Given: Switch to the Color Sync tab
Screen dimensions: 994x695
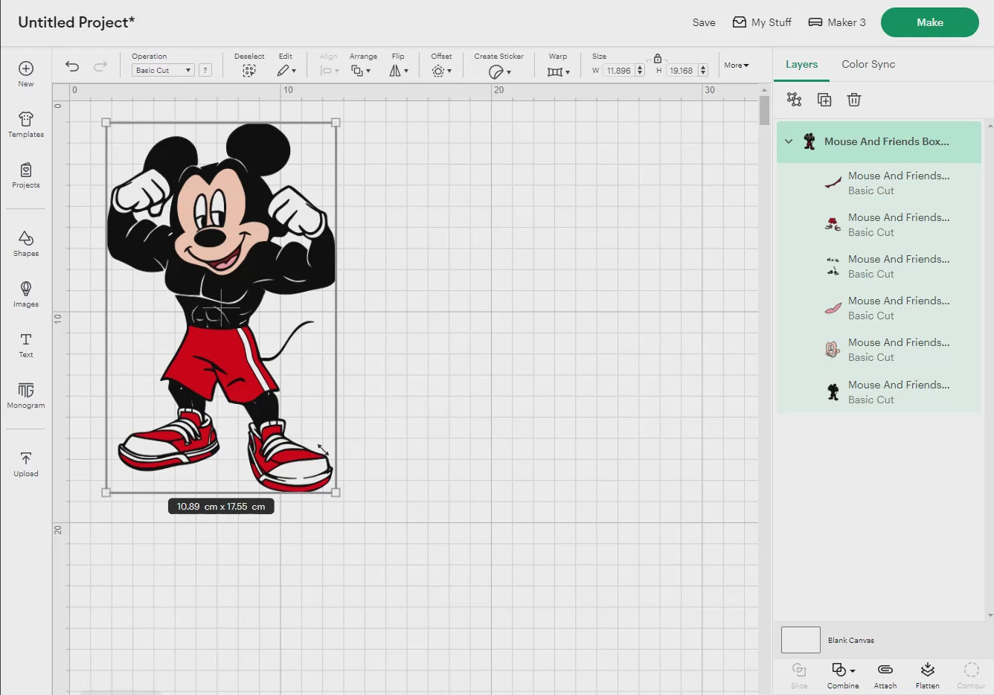Looking at the screenshot, I should [868, 65].
